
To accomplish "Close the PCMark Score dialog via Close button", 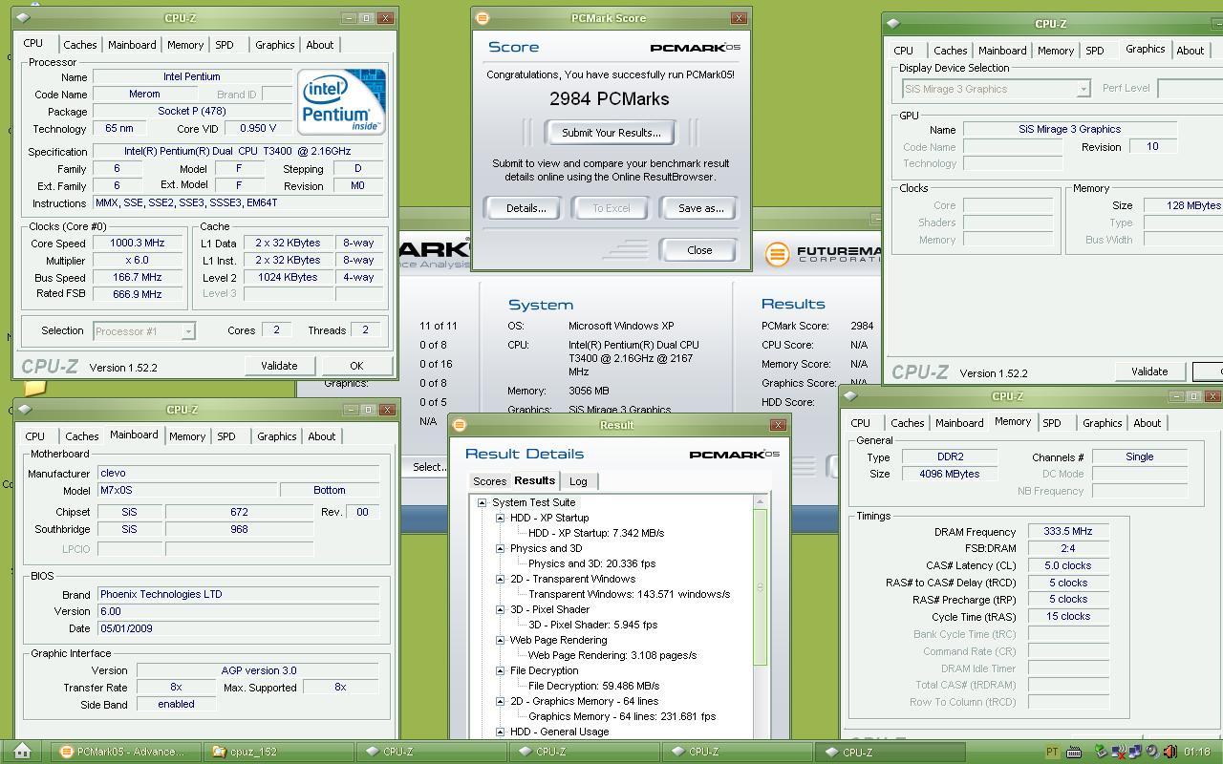I will pos(699,250).
